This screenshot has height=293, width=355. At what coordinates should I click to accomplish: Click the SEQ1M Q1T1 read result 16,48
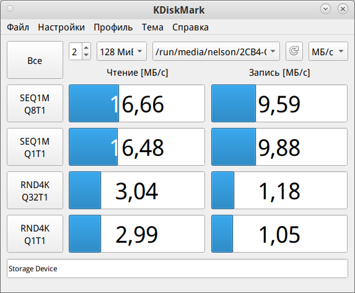coord(137,147)
